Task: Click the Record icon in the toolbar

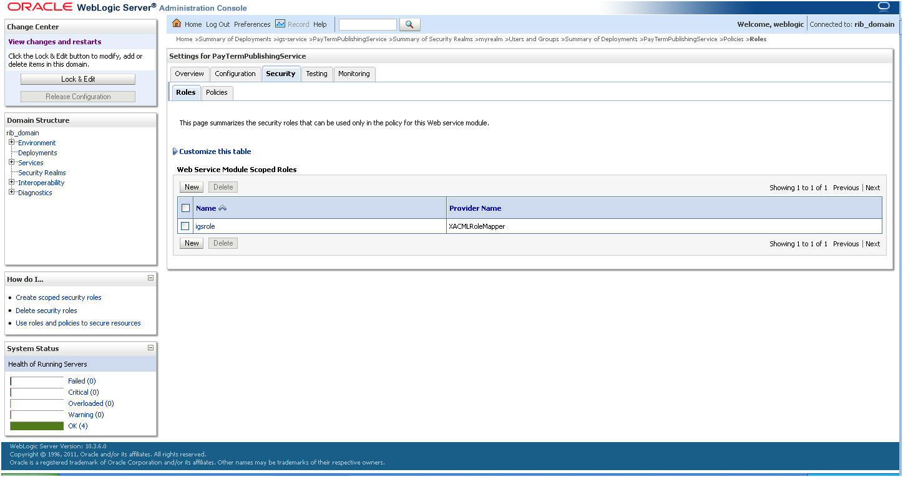Action: pyautogui.click(x=280, y=24)
